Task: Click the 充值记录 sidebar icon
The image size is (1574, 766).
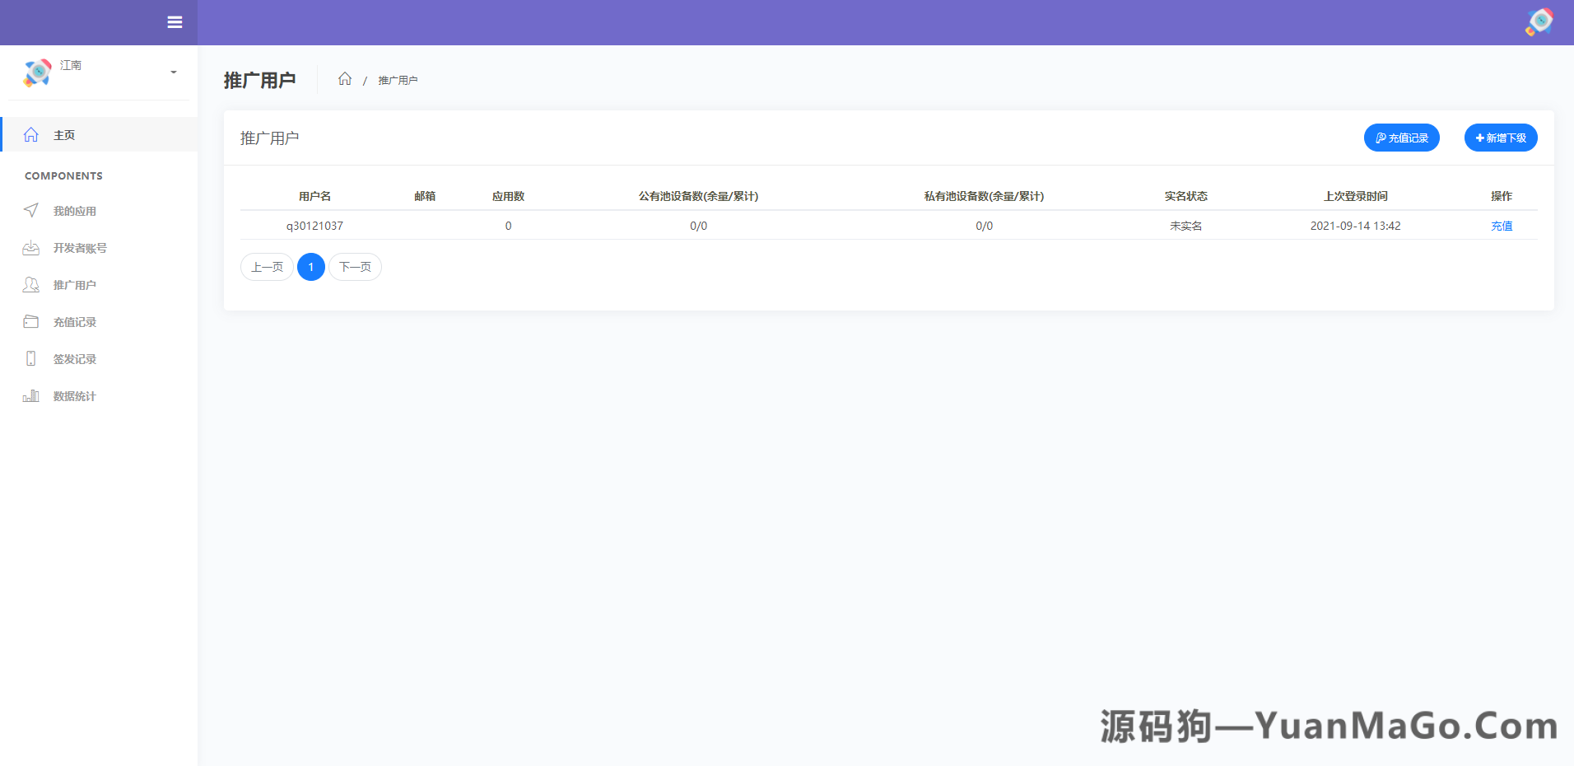Action: 30,322
